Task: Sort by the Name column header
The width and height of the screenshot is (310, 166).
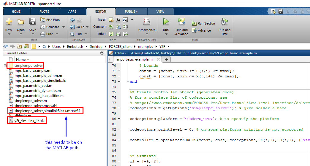Action: pyautogui.click(x=21, y=60)
